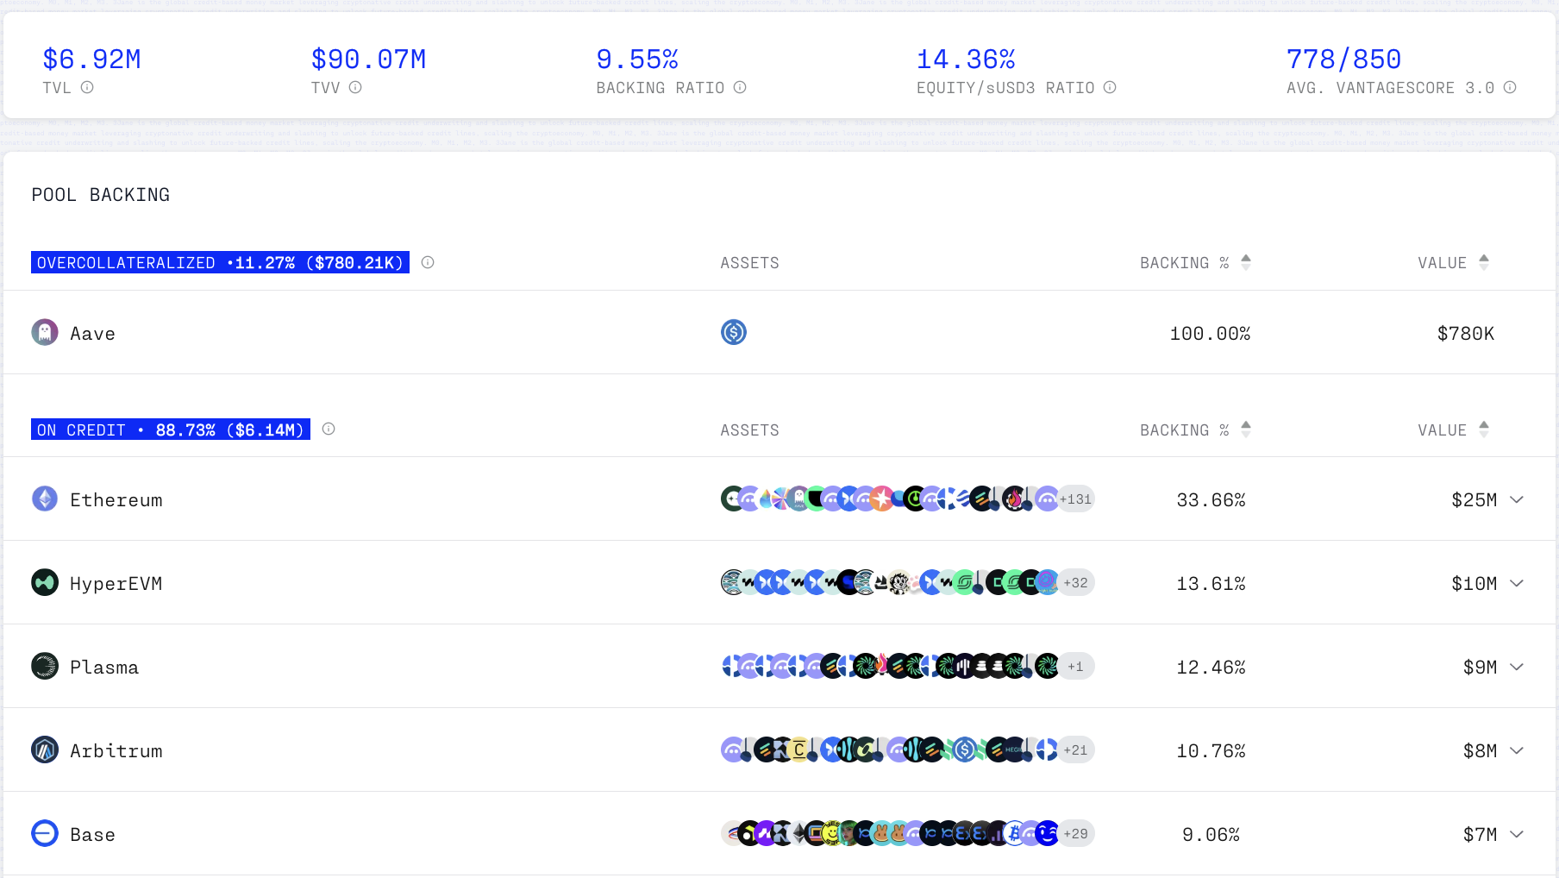The image size is (1559, 878).
Task: Click the info icon beside TVV
Action: 355,87
